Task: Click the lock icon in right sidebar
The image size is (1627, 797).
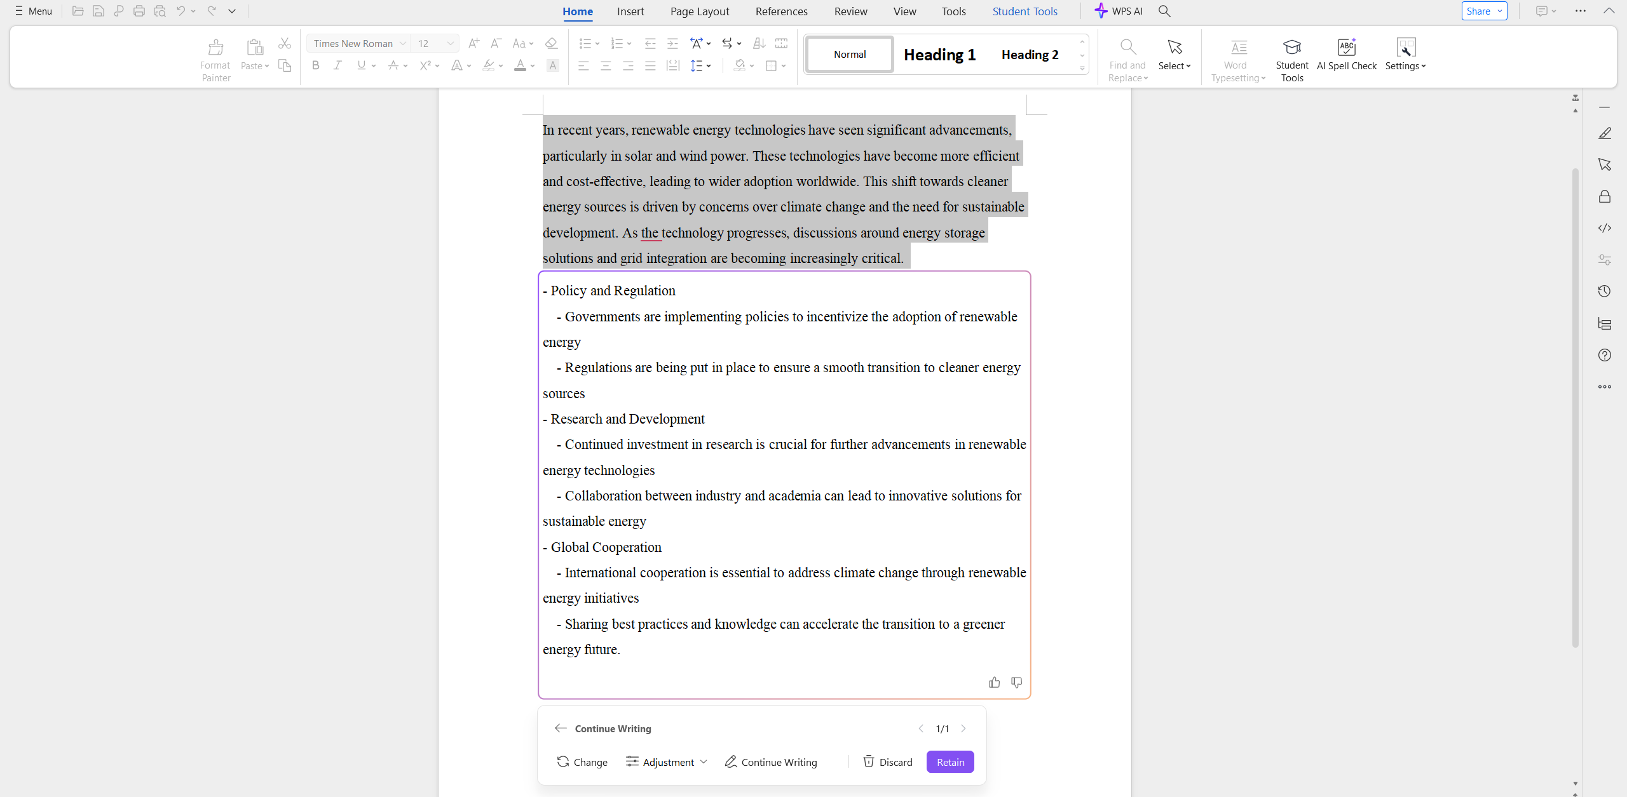Action: pyautogui.click(x=1604, y=196)
